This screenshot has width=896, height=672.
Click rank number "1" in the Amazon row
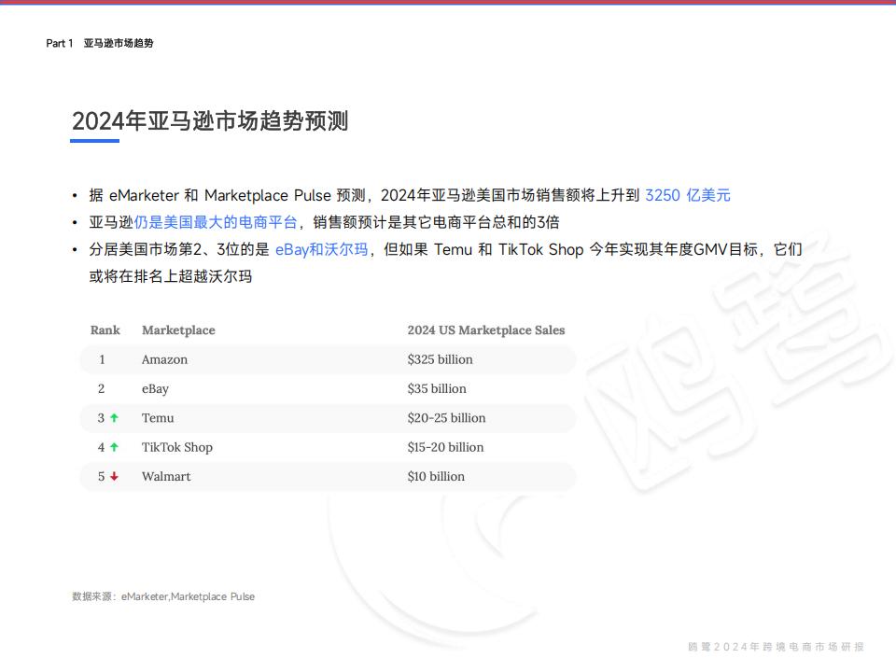pyautogui.click(x=102, y=359)
